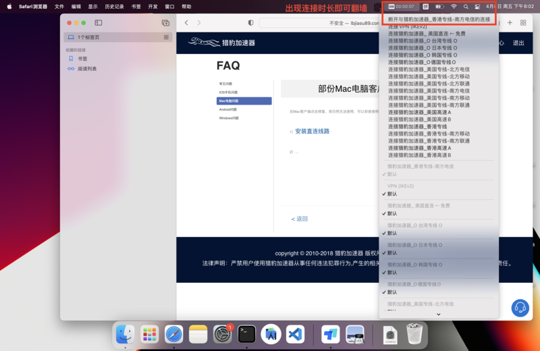
Task: Open System Preferences in the Dock
Action: 222,333
